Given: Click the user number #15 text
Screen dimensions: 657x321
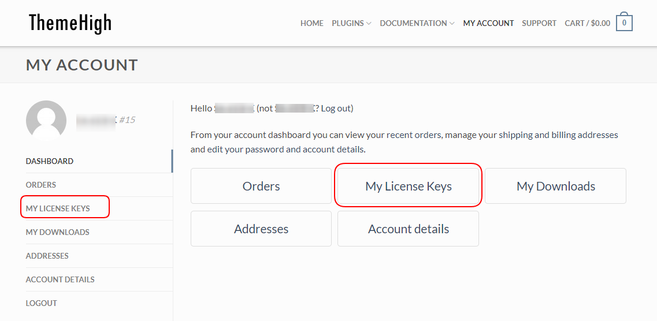Looking at the screenshot, I should pyautogui.click(x=127, y=120).
